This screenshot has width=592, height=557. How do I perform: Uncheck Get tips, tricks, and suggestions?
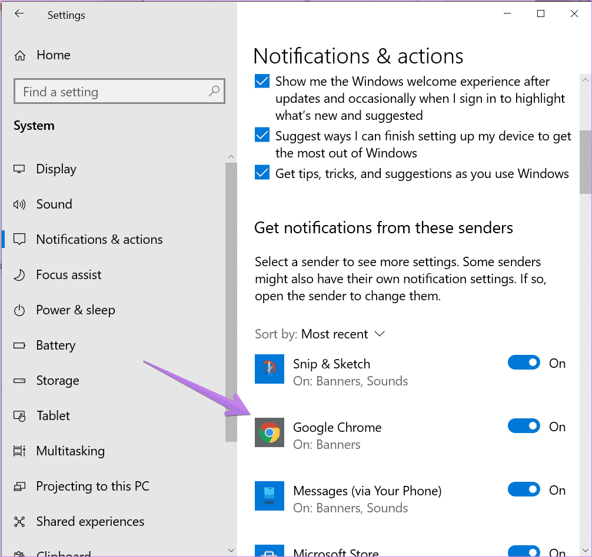(262, 173)
